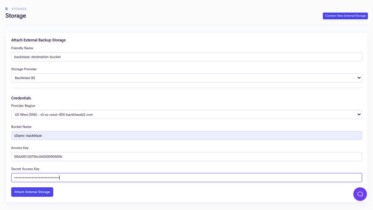Click the Storage Provider label
This screenshot has height=210, width=373.
[x=24, y=69]
